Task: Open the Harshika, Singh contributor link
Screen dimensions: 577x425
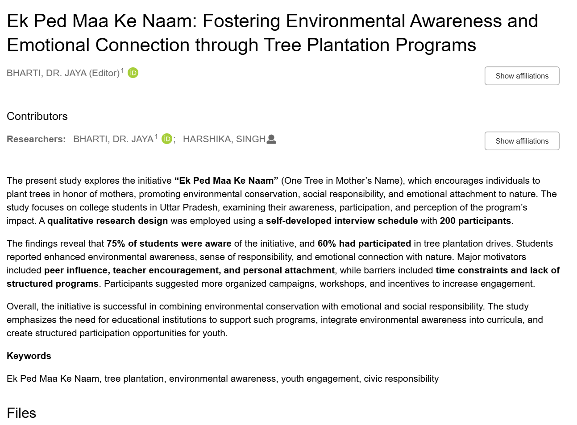Action: coord(224,139)
